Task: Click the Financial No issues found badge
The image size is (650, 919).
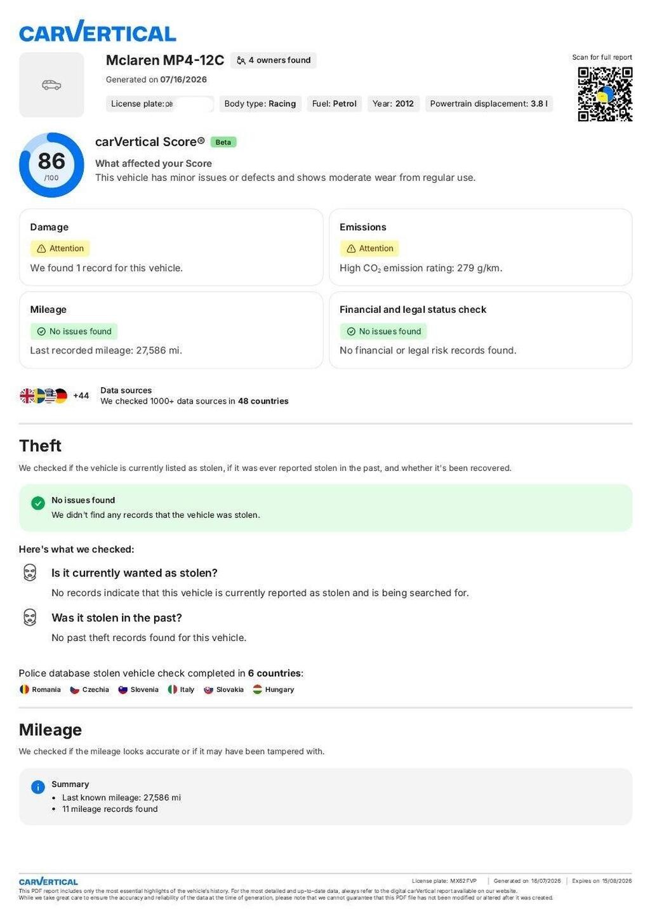Action: (383, 331)
